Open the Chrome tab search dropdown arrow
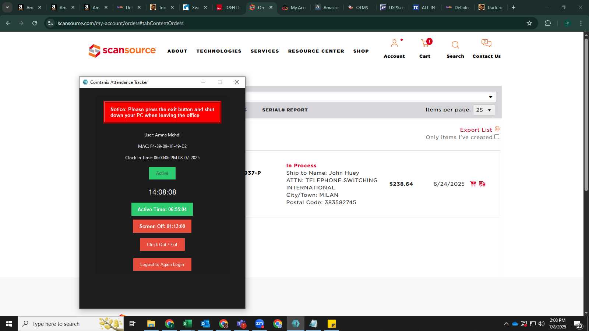The height and width of the screenshot is (331, 589). coord(7,7)
